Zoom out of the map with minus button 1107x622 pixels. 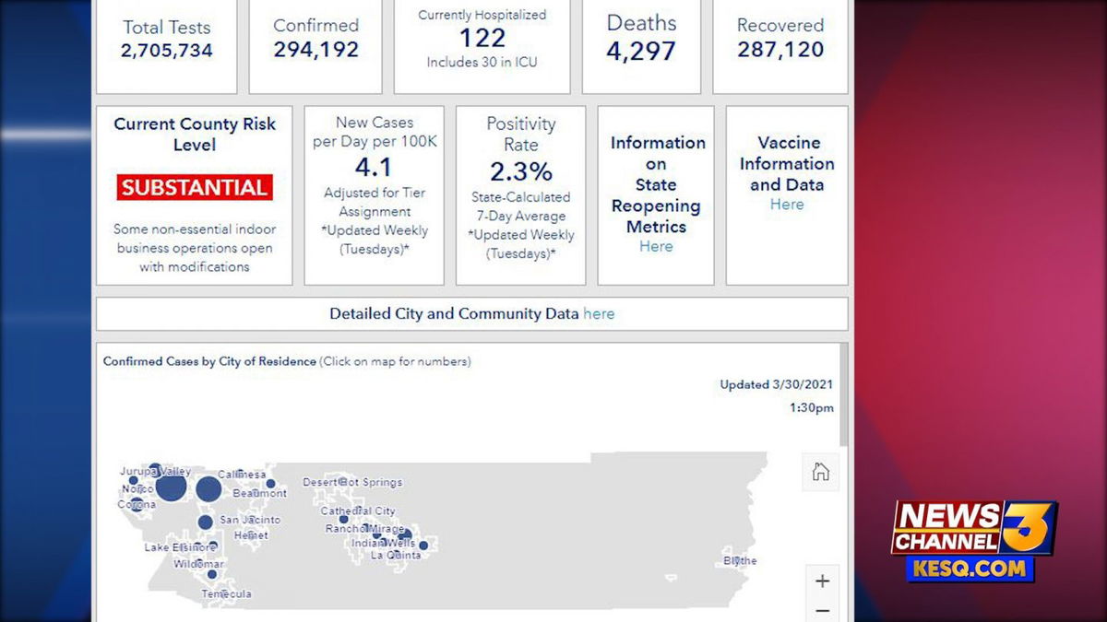[822, 610]
